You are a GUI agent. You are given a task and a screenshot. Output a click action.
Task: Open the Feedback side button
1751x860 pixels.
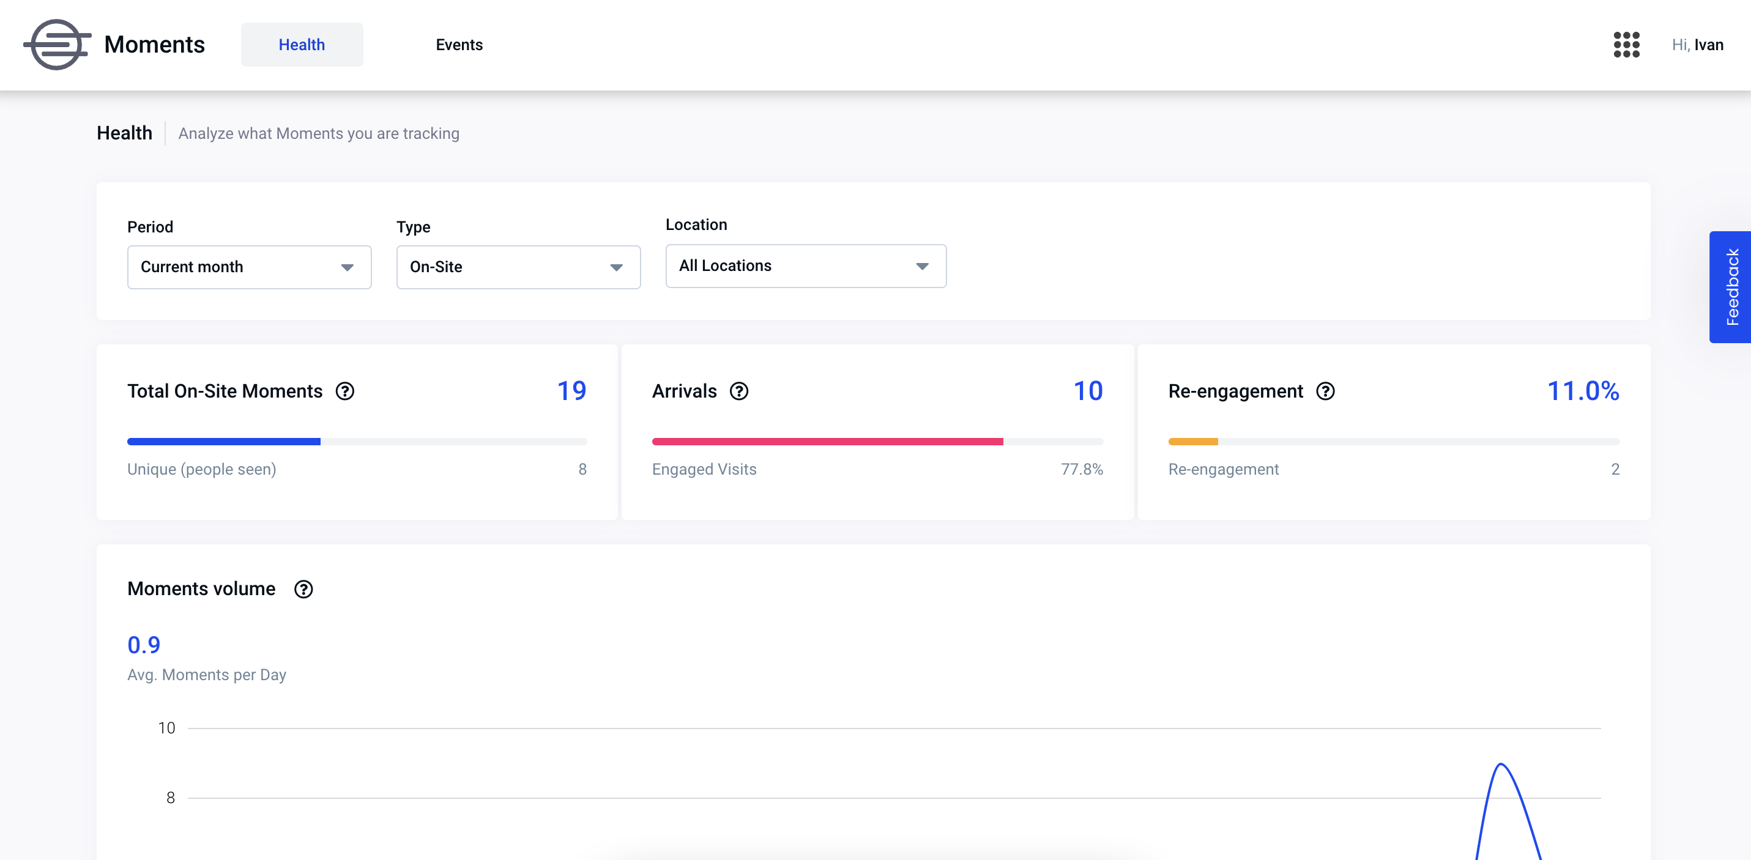[1731, 287]
